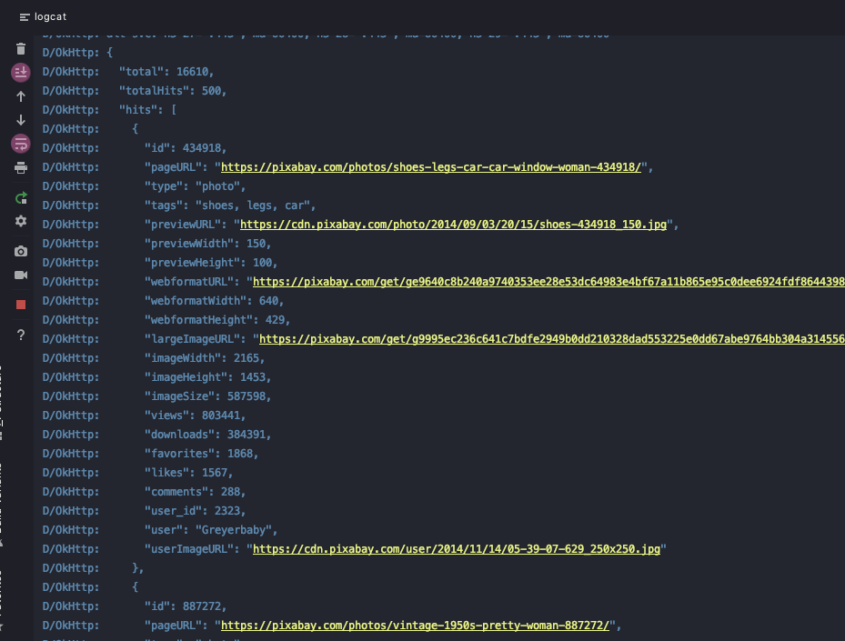Viewport: 845px width, 641px height.
Task: Jump down the stack trace arrow
Action: [x=21, y=120]
